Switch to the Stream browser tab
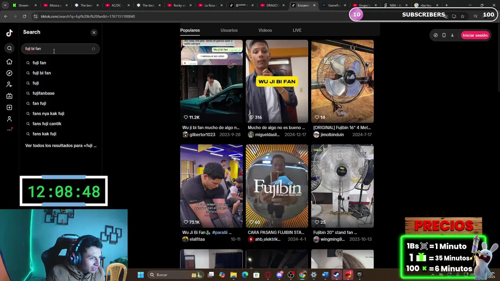The width and height of the screenshot is (500, 281). pyautogui.click(x=23, y=5)
